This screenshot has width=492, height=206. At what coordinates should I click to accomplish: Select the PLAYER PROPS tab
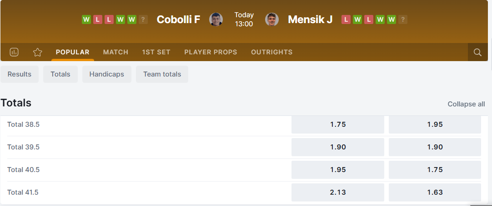[211, 52]
